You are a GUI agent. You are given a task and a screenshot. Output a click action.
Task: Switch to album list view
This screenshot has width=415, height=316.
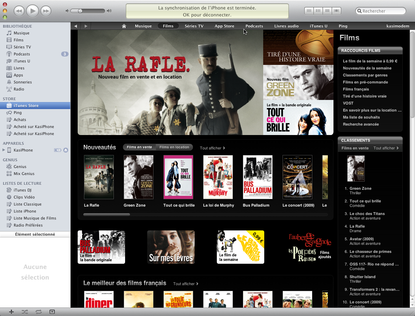(x=318, y=11)
